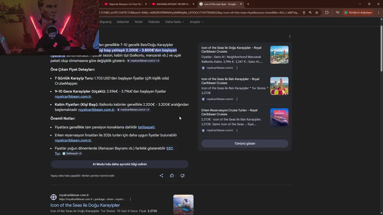
Task: Click the search result cruise ship thumbnail
Action: click(183, 205)
